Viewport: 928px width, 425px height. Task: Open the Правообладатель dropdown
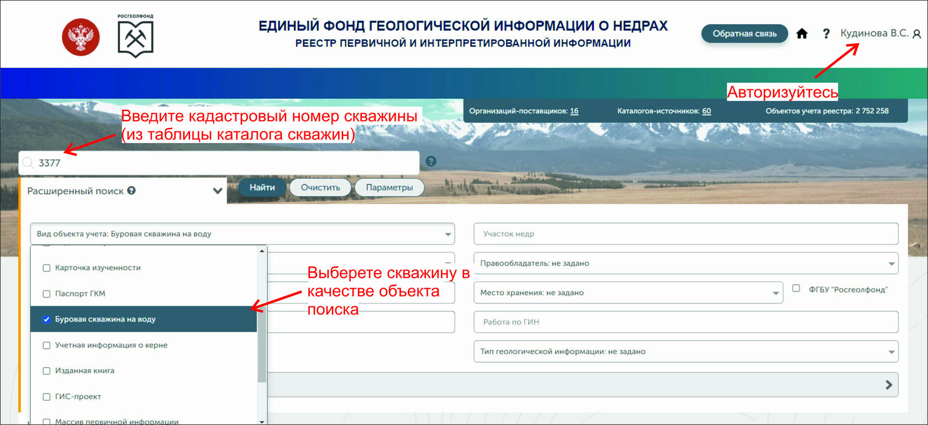point(686,263)
